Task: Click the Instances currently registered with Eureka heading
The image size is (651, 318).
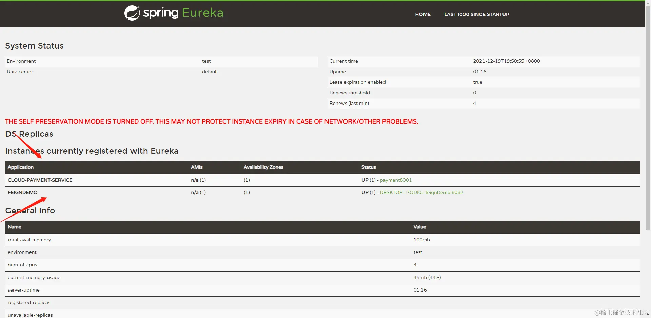Action: [92, 151]
